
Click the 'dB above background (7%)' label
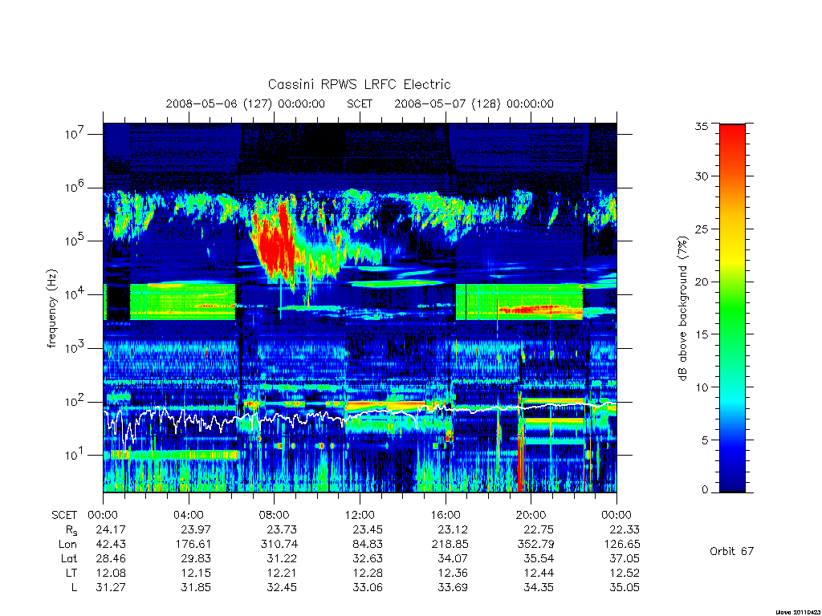[x=682, y=309]
